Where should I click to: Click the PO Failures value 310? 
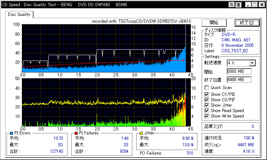point(190,153)
